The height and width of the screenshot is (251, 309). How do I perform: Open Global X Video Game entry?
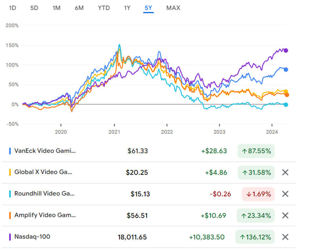43,172
